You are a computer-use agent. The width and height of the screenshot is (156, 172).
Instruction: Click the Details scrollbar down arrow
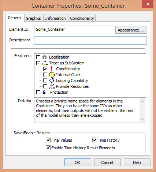pos(142,119)
